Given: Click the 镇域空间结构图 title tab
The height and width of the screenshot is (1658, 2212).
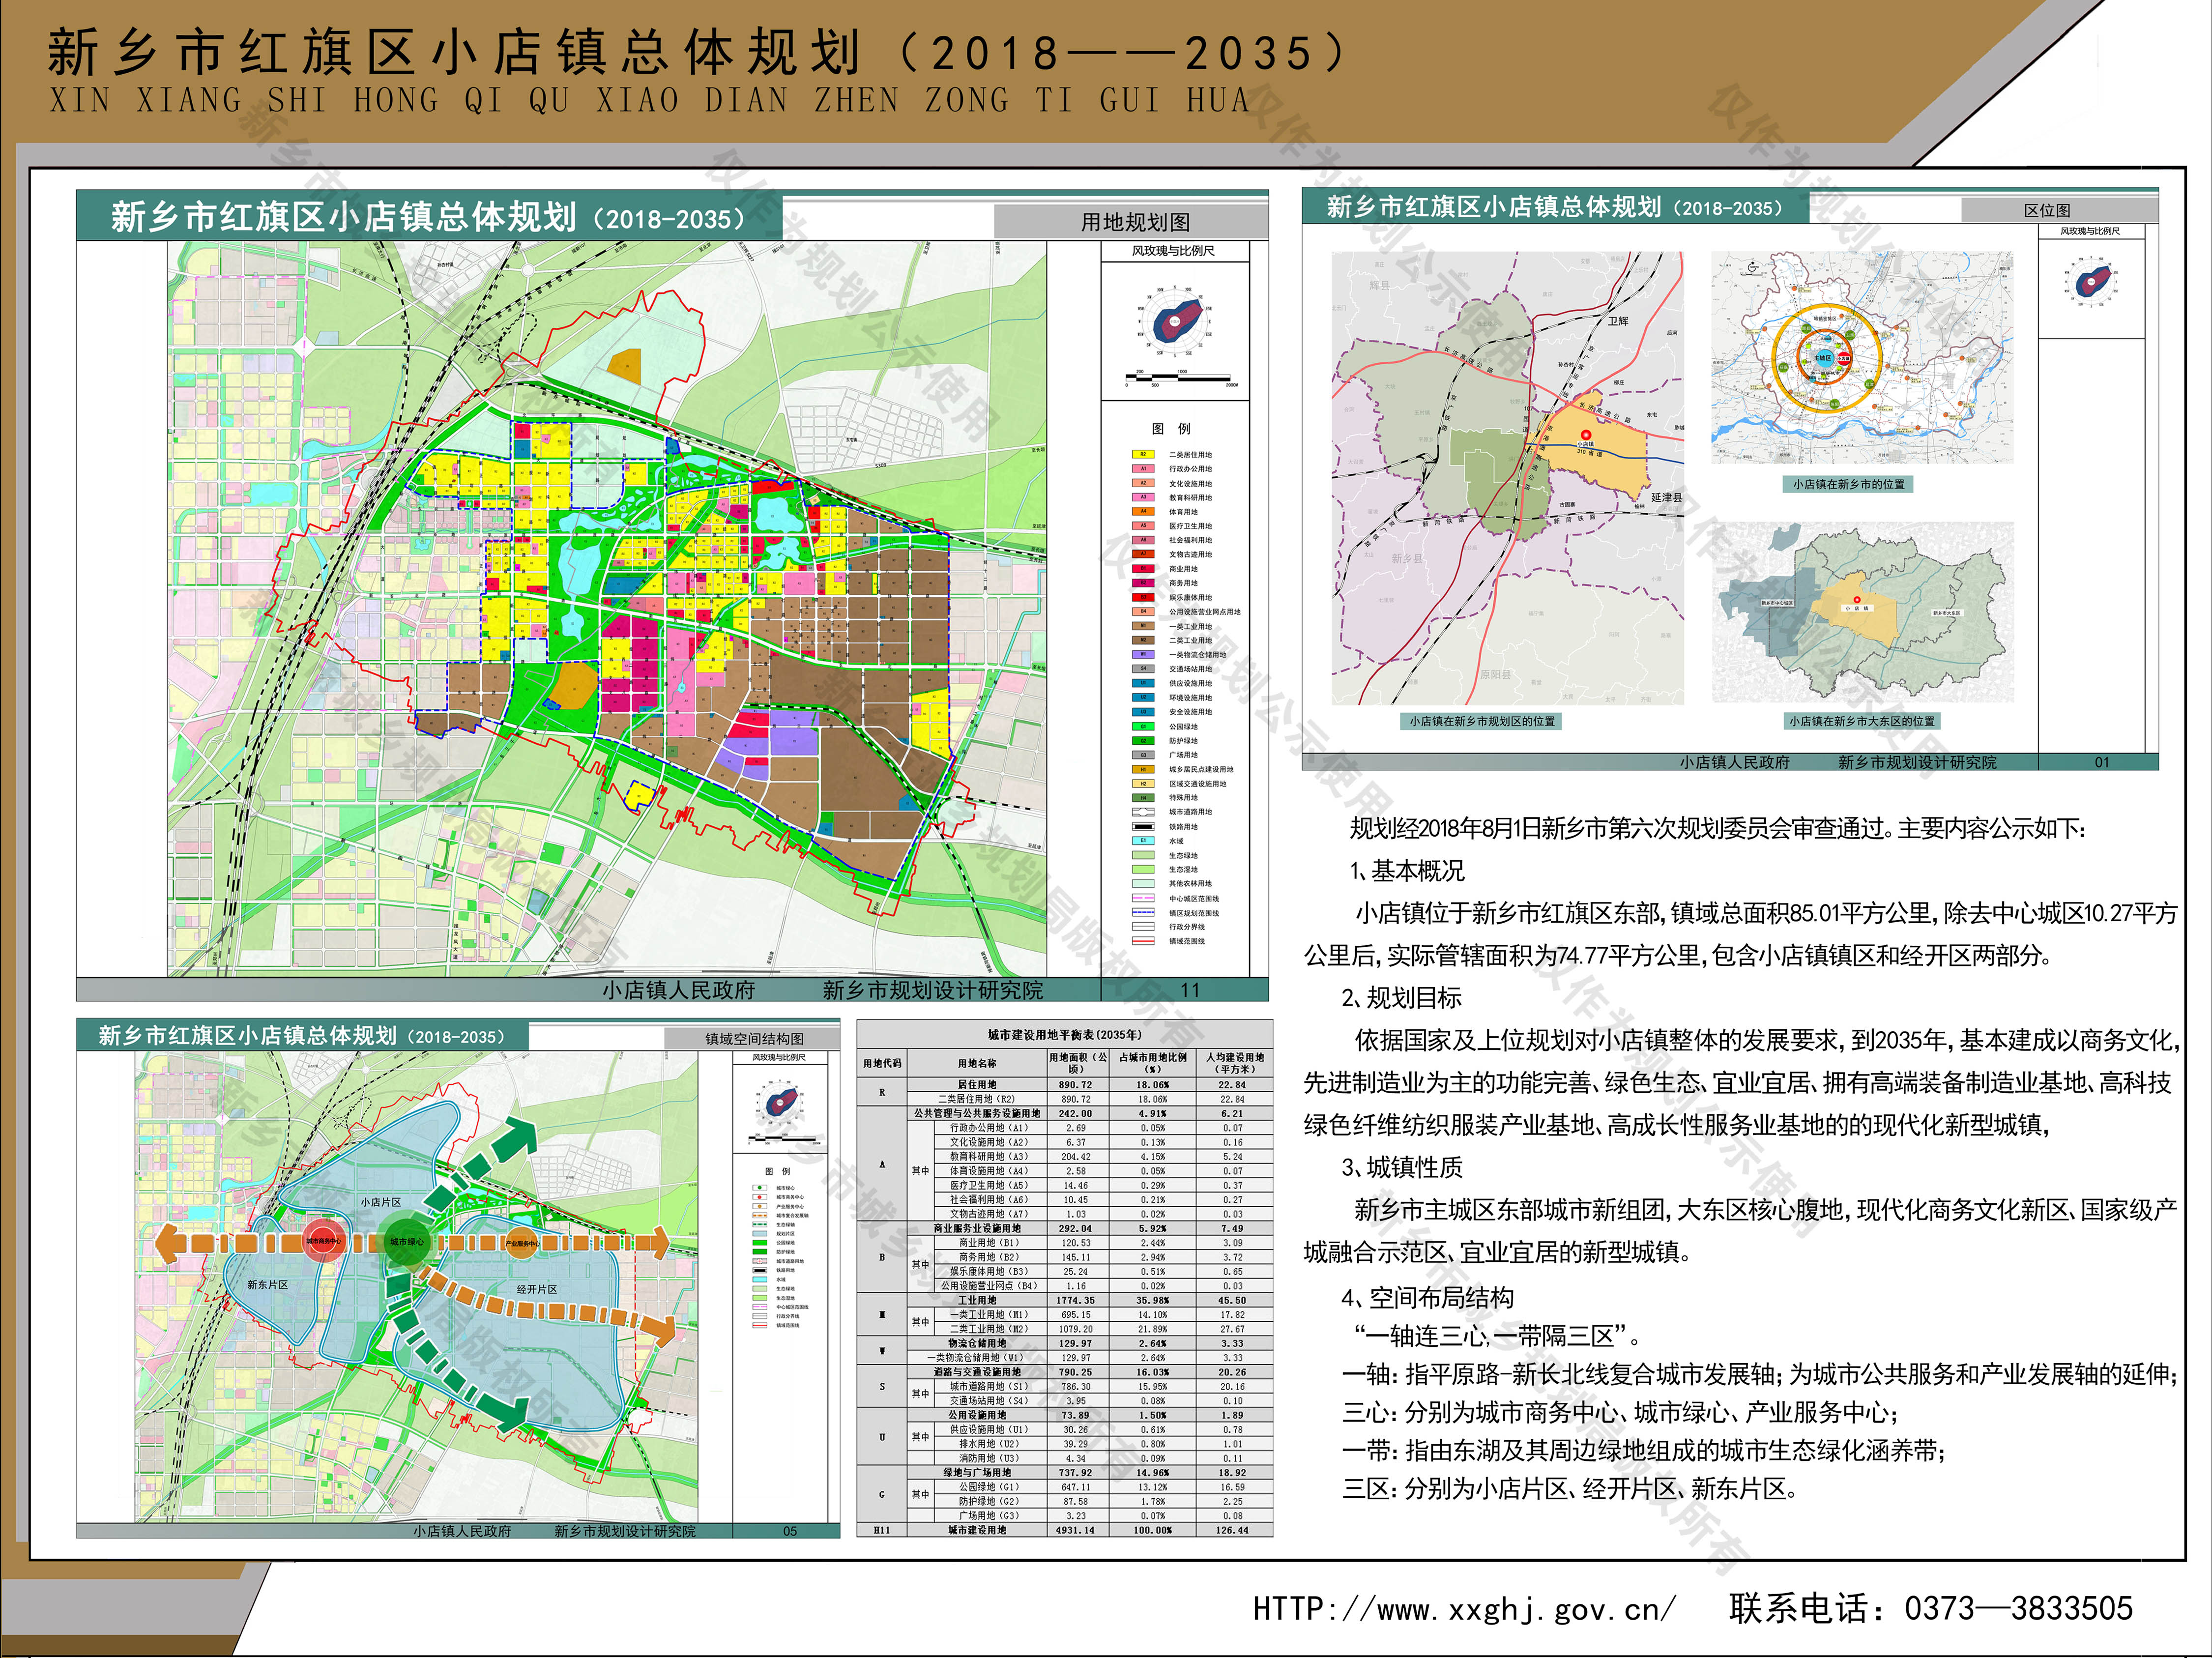Looking at the screenshot, I should (754, 1039).
